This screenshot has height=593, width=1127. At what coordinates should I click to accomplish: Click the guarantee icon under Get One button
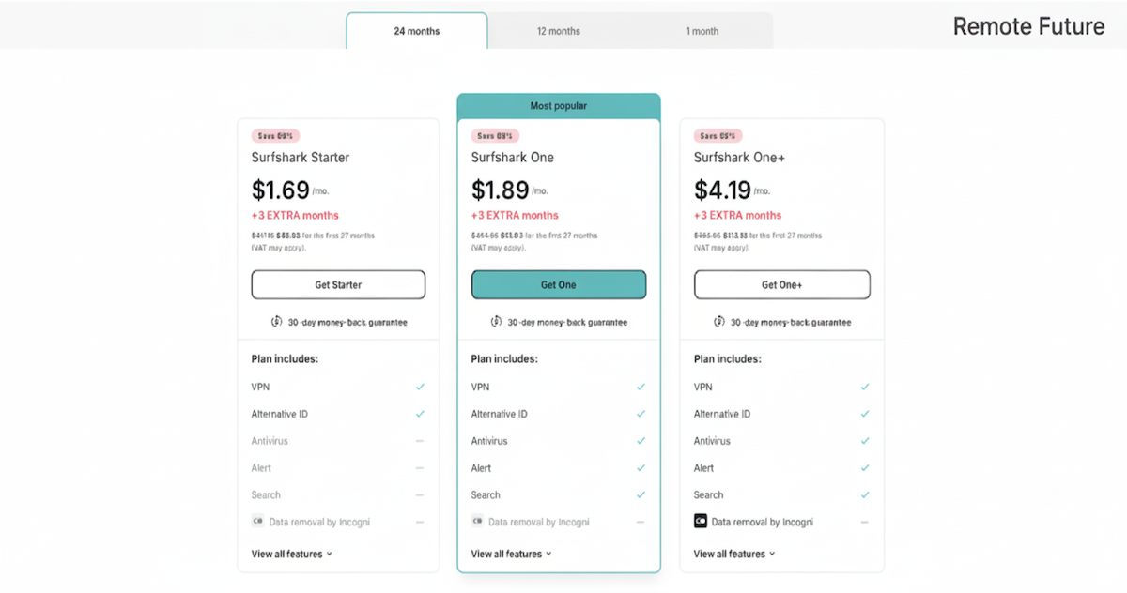(x=498, y=321)
